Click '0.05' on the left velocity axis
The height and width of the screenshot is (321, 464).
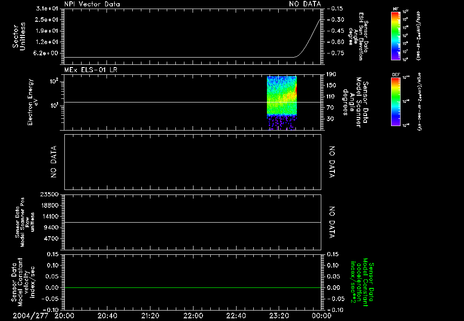(53, 277)
